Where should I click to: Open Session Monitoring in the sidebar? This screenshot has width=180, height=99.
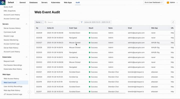[x=11, y=40]
